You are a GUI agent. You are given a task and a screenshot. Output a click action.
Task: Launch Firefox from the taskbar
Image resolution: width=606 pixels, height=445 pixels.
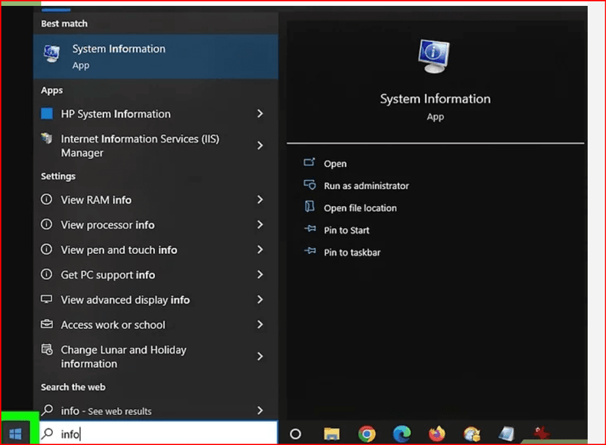437,434
